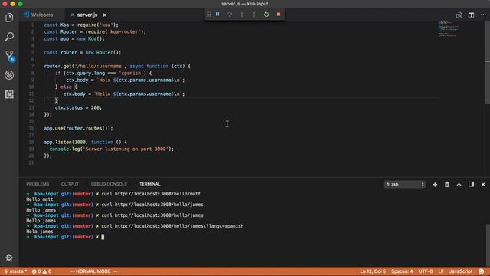Kill terminal with trash icon

[447, 185]
